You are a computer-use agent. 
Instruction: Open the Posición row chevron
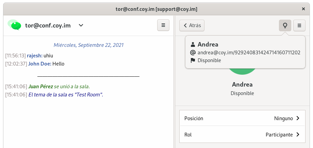tap(298, 118)
